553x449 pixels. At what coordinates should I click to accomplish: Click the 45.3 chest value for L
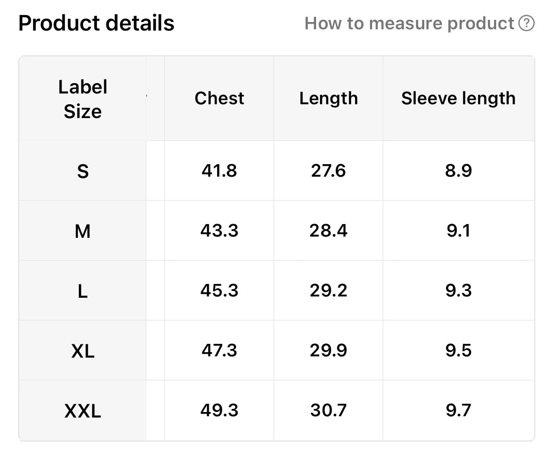click(x=219, y=291)
